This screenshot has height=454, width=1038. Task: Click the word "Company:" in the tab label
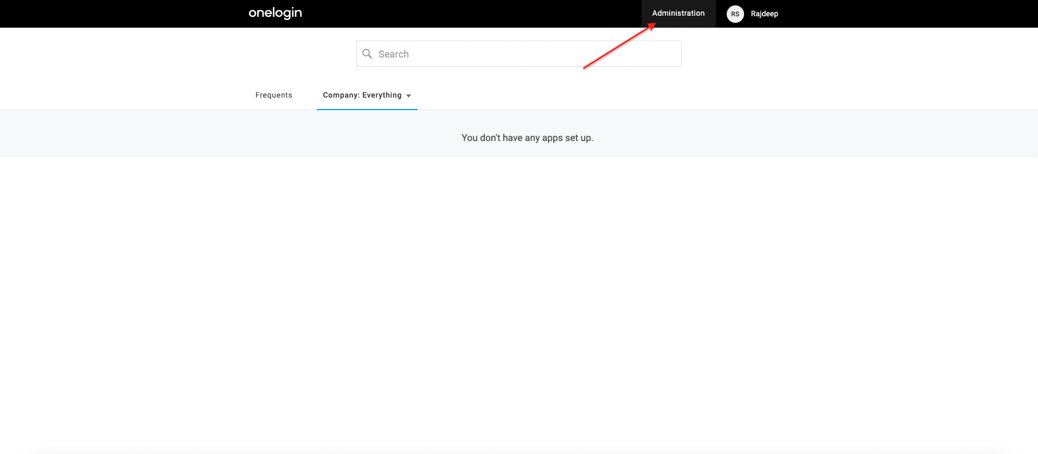341,95
